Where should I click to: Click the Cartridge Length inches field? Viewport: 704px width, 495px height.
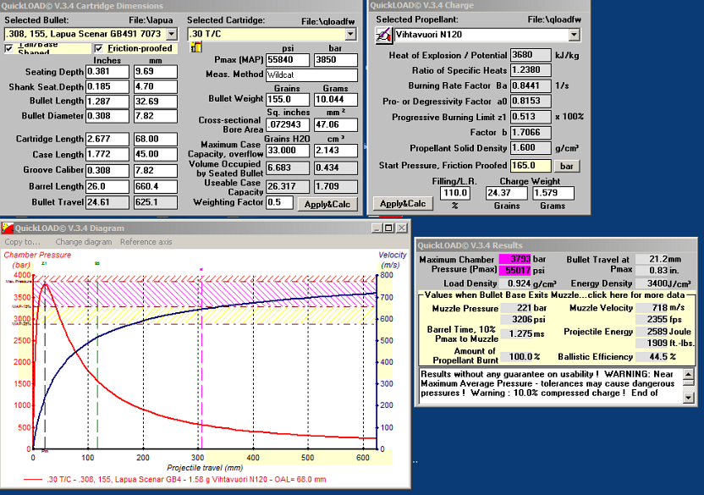pyautogui.click(x=107, y=140)
